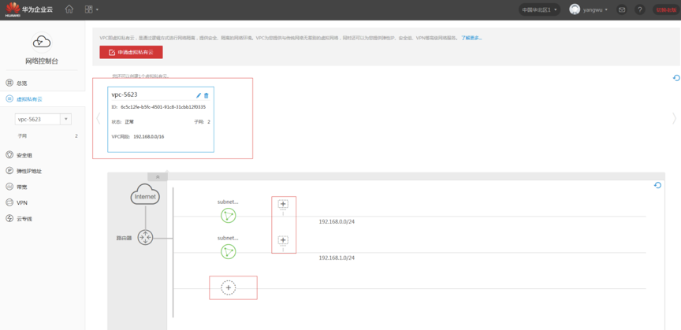Delete vpc-5623 with the trash icon

pyautogui.click(x=207, y=95)
